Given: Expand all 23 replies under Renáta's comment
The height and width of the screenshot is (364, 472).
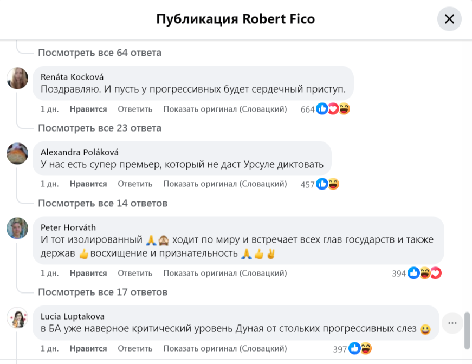Looking at the screenshot, I should coord(100,128).
